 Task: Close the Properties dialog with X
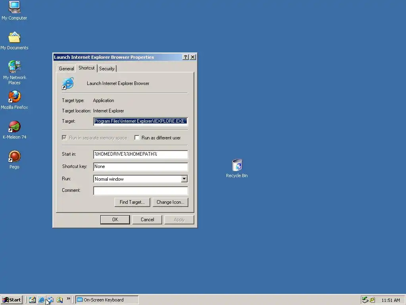[193, 57]
